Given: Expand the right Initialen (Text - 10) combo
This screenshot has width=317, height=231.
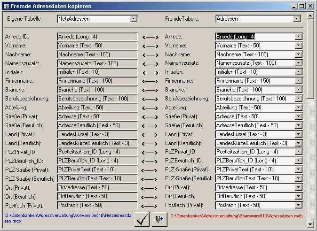Looking at the screenshot, I should [298, 72].
